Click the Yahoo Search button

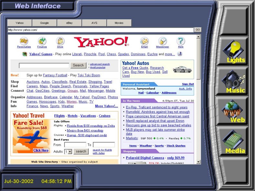[78, 65]
